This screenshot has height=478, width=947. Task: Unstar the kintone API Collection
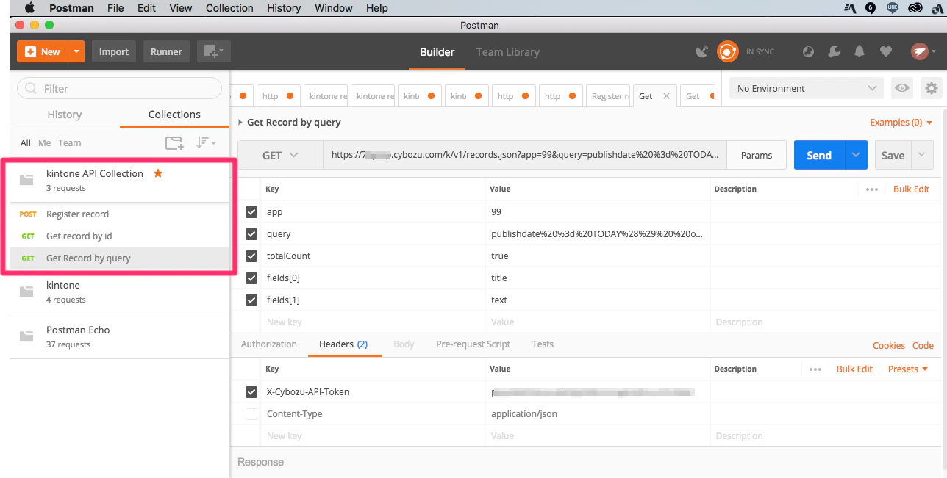coord(157,173)
